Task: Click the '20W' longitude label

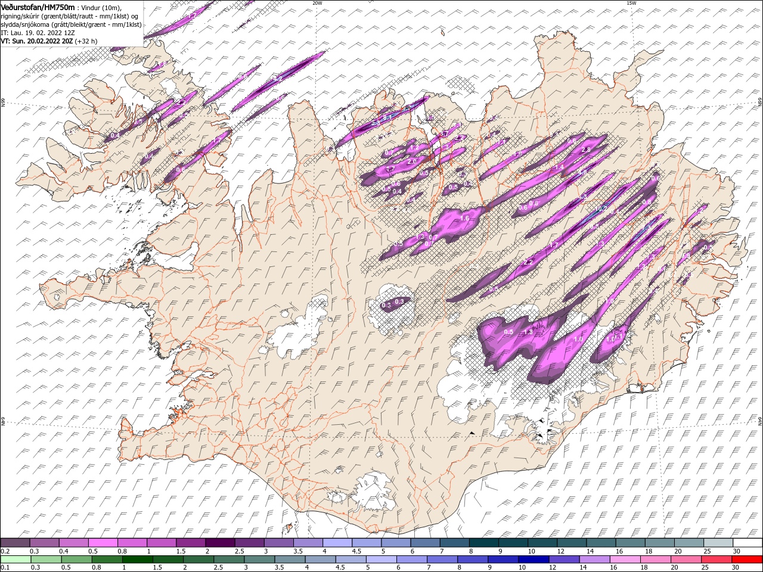Action: point(317,2)
